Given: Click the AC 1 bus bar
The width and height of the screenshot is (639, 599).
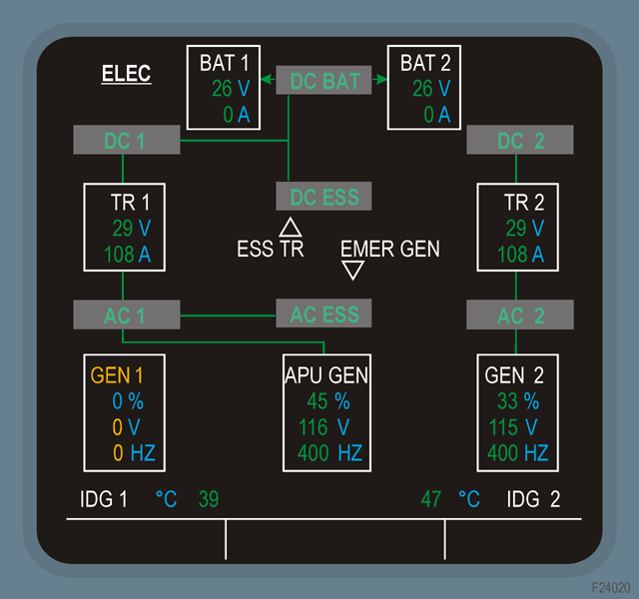Looking at the screenshot, I should 126,314.
